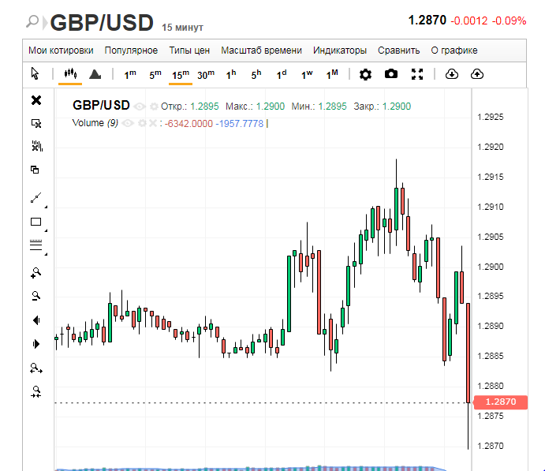Toggle visibility of GBP/USD series
Image resolution: width=545 pixels, height=471 pixels.
click(140, 107)
